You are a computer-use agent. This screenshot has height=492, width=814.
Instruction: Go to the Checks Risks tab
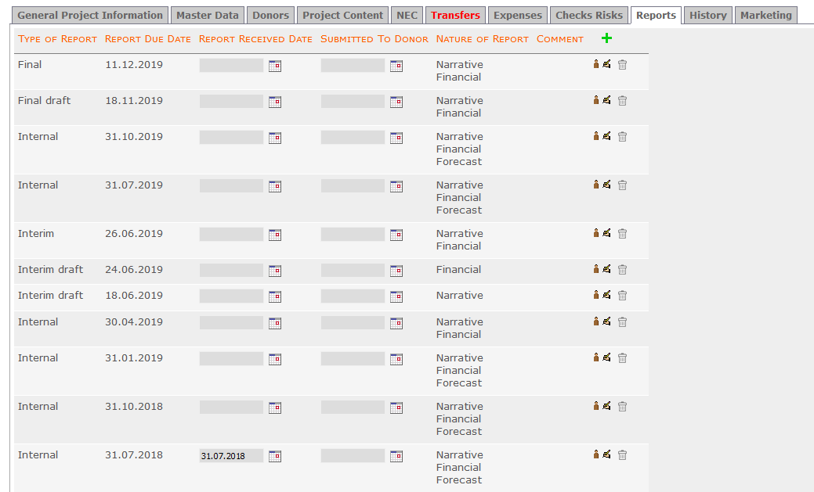(588, 15)
